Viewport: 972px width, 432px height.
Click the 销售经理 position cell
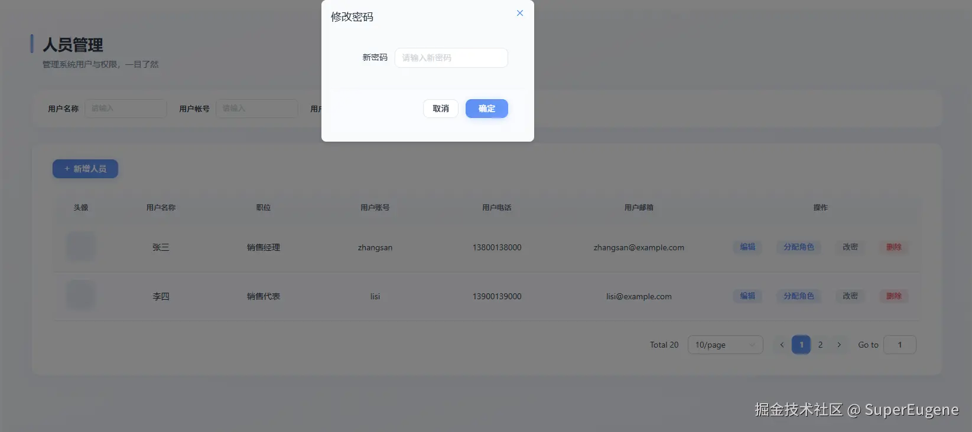[264, 247]
